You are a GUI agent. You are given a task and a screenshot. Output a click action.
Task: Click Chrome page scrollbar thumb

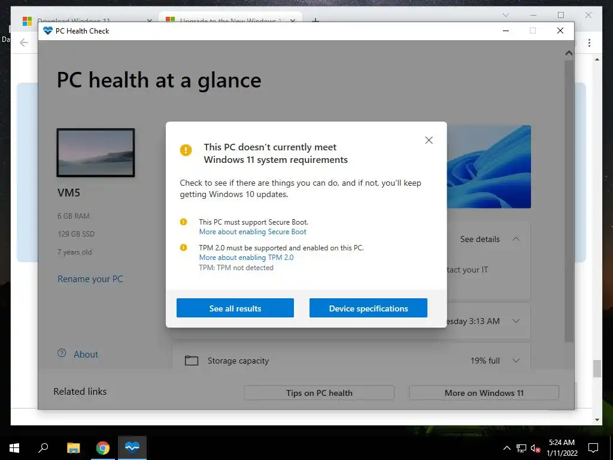(x=597, y=369)
